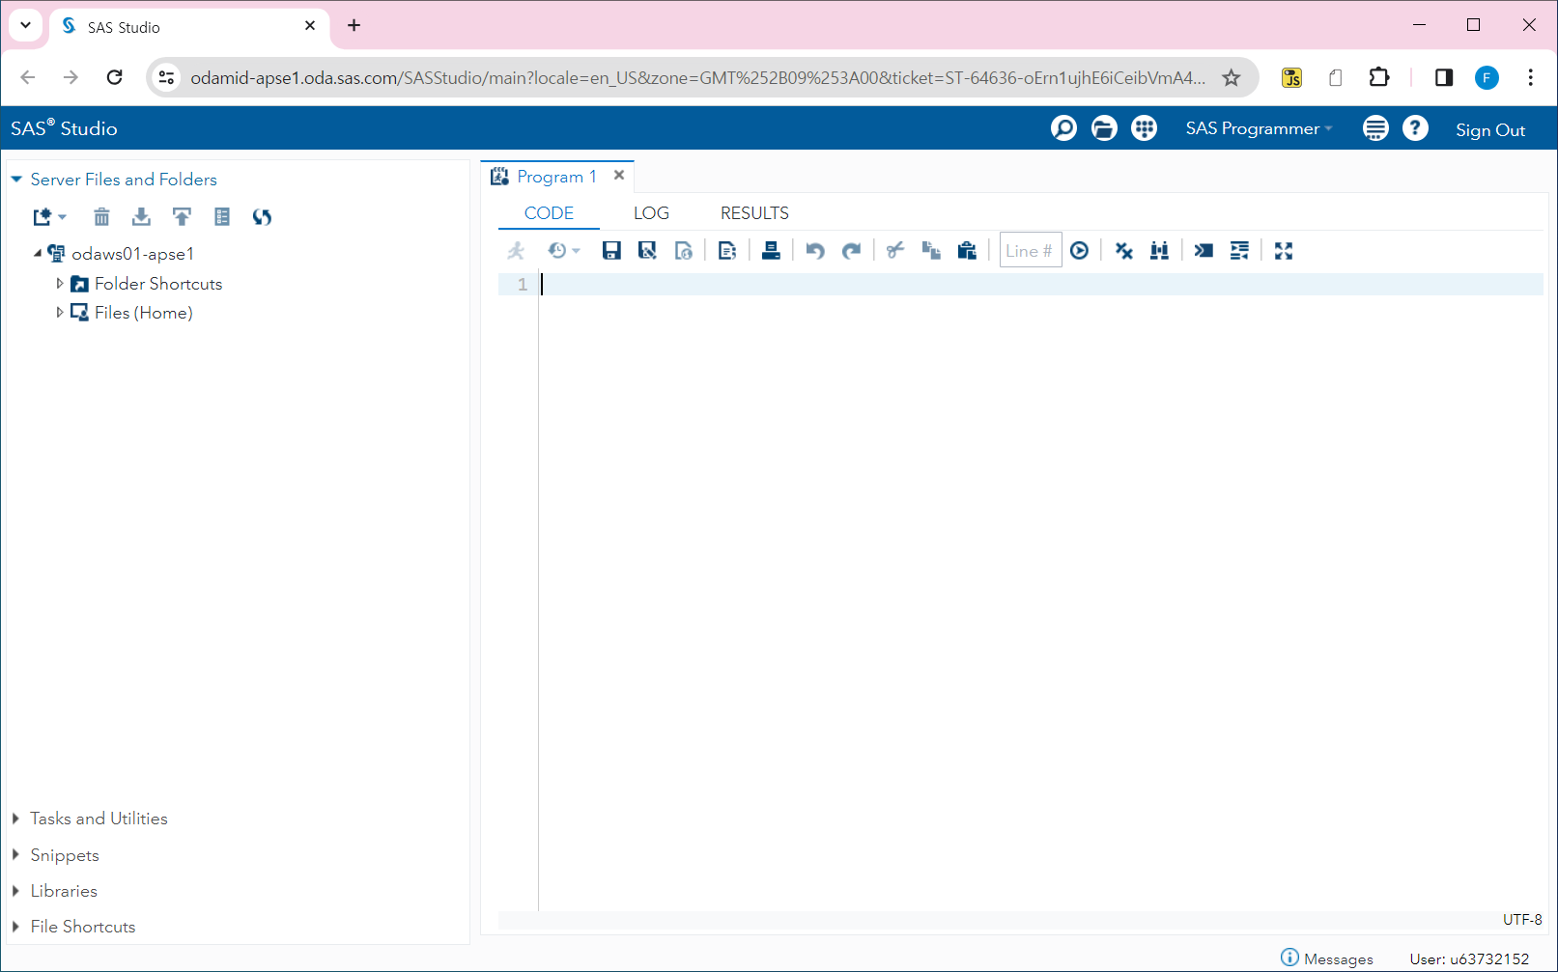This screenshot has width=1558, height=972.
Task: Click the new options grid icon in header
Action: (1145, 128)
